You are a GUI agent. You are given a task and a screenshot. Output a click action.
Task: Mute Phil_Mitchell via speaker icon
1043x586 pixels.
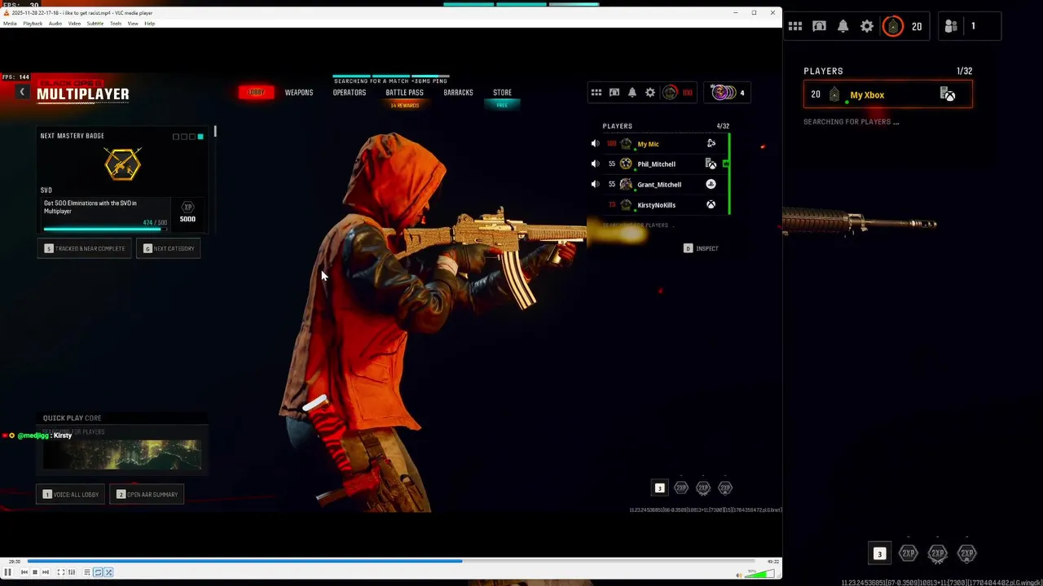click(x=595, y=164)
